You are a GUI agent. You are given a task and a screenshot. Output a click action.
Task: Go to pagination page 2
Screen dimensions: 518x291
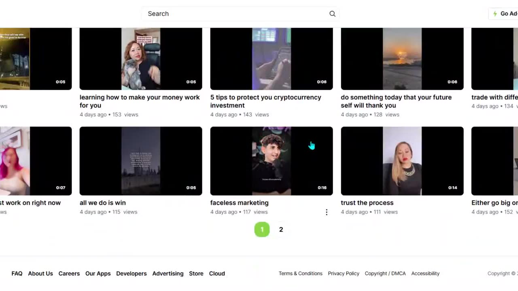281,230
